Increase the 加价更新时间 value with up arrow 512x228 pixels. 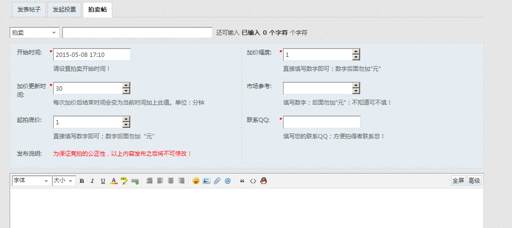click(x=126, y=85)
